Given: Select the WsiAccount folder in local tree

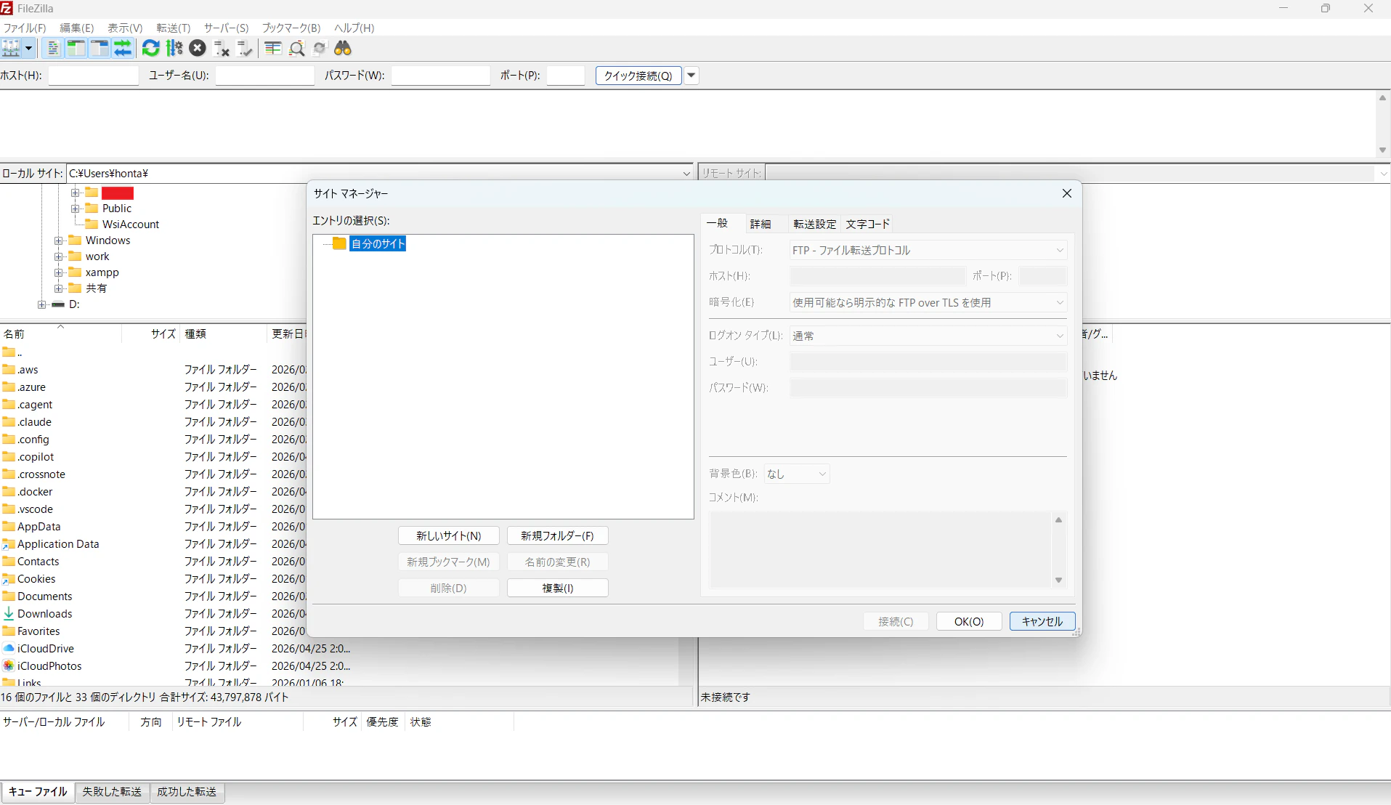Looking at the screenshot, I should coord(131,224).
